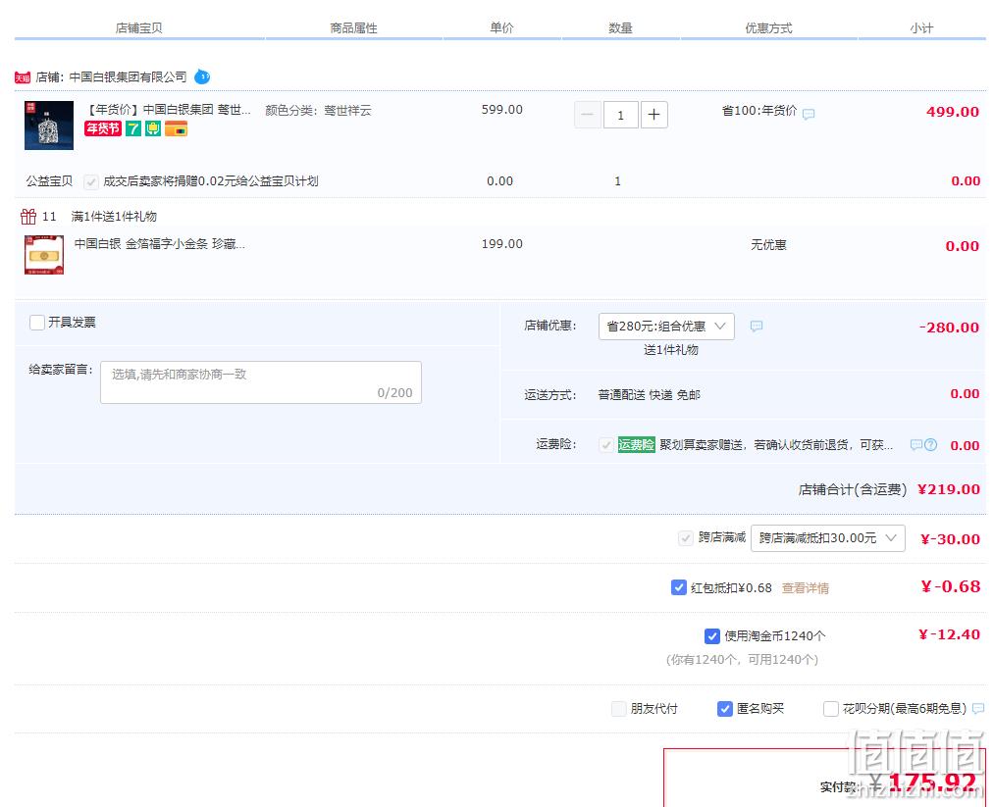The width and height of the screenshot is (993, 807).
Task: Click the 成交后卖家将捐赠0.02元 charity text
Action: tap(211, 181)
